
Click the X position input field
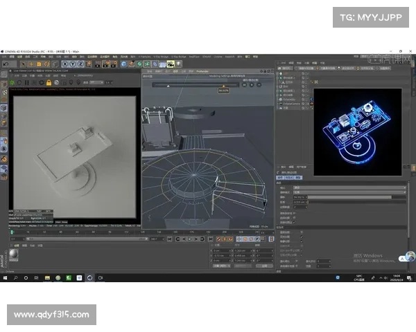[222, 250]
